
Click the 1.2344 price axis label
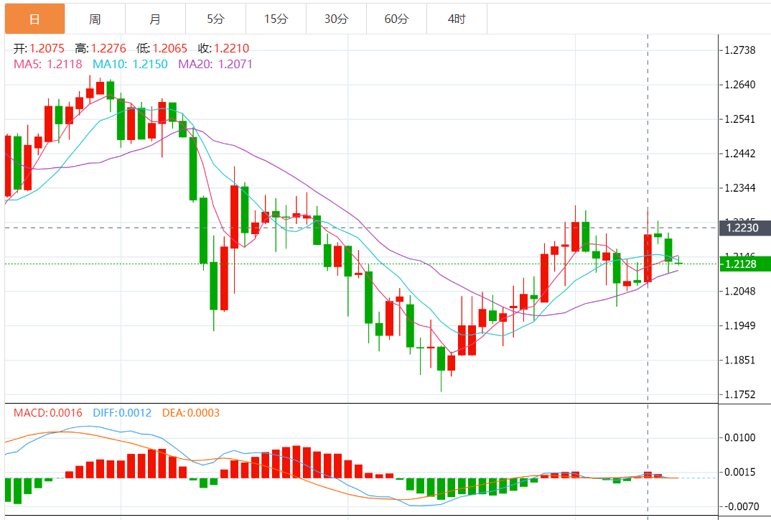coord(740,188)
